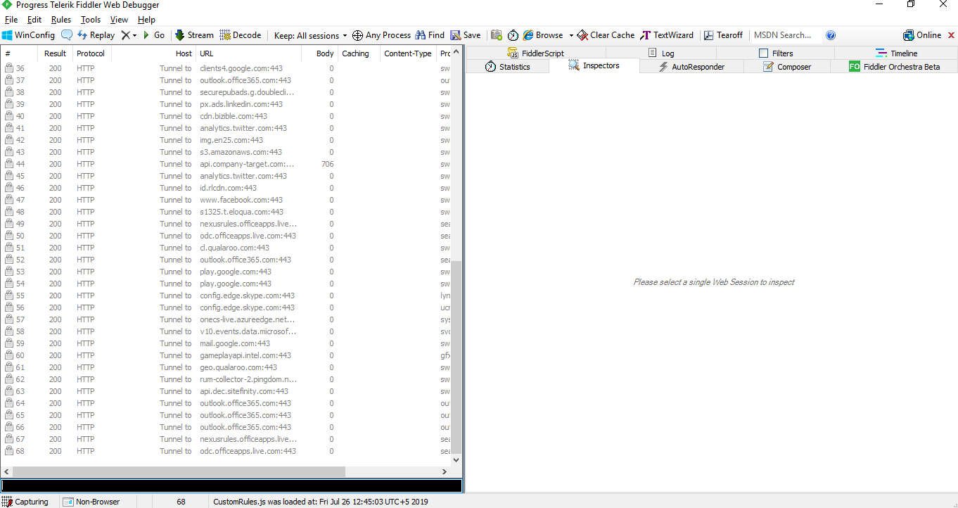The image size is (958, 508).
Task: Open the TextWizard tool
Action: tap(667, 35)
